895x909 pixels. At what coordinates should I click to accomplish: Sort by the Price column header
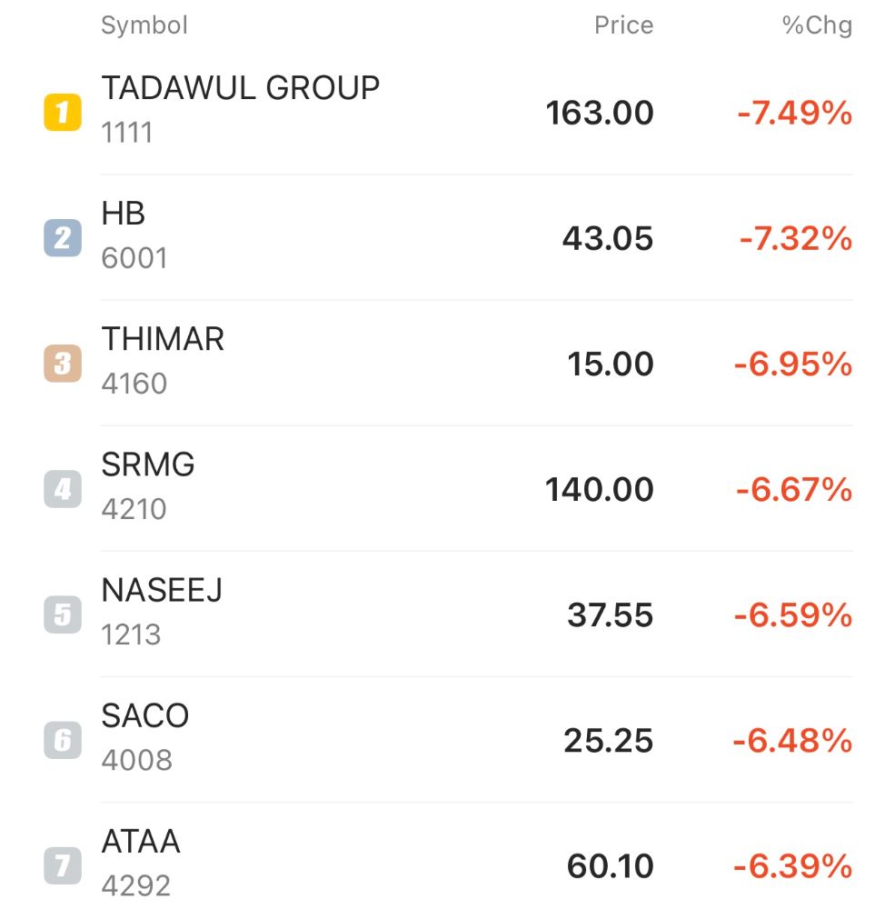[x=623, y=25]
